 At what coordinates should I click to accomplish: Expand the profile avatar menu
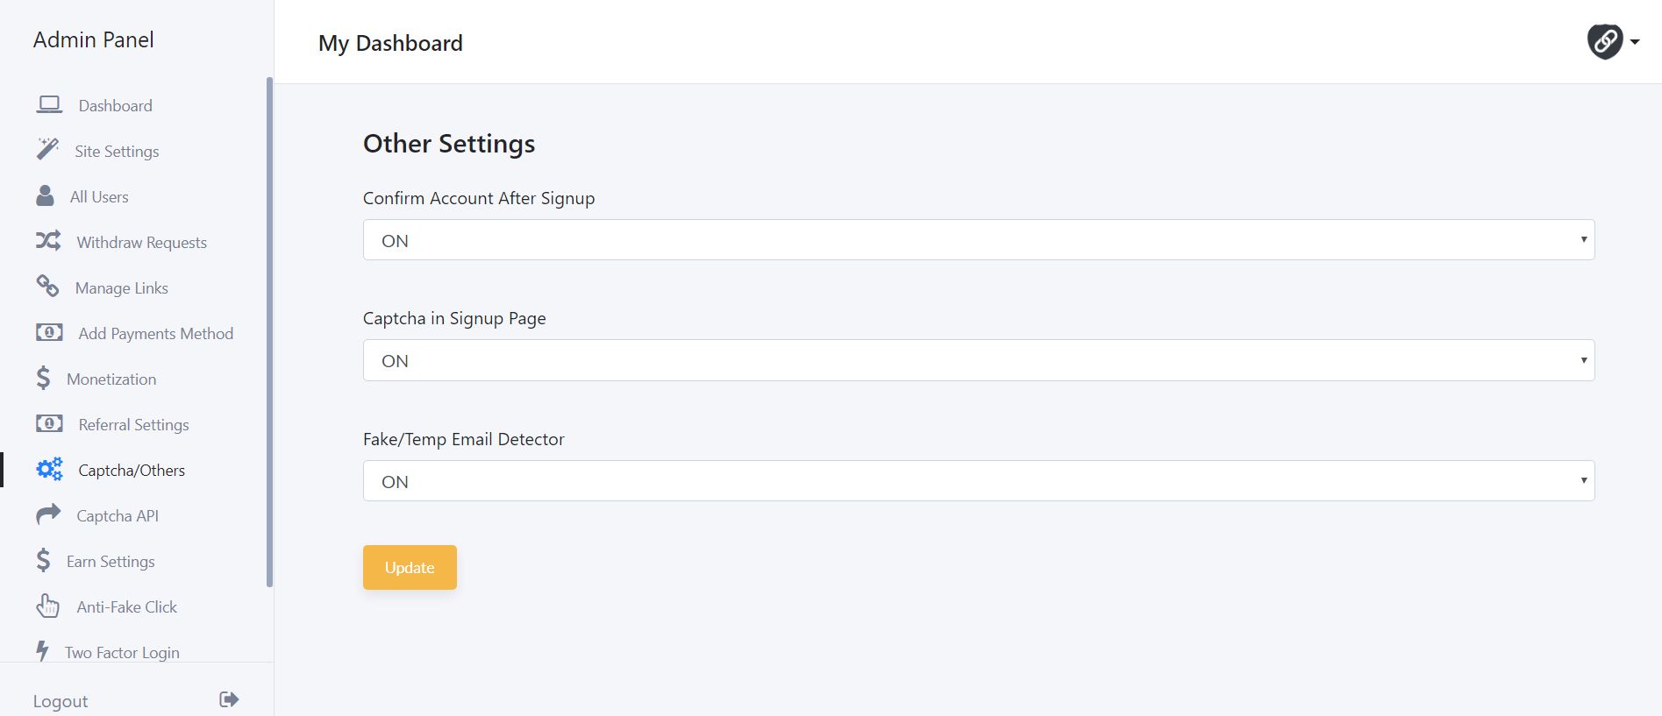tap(1612, 41)
